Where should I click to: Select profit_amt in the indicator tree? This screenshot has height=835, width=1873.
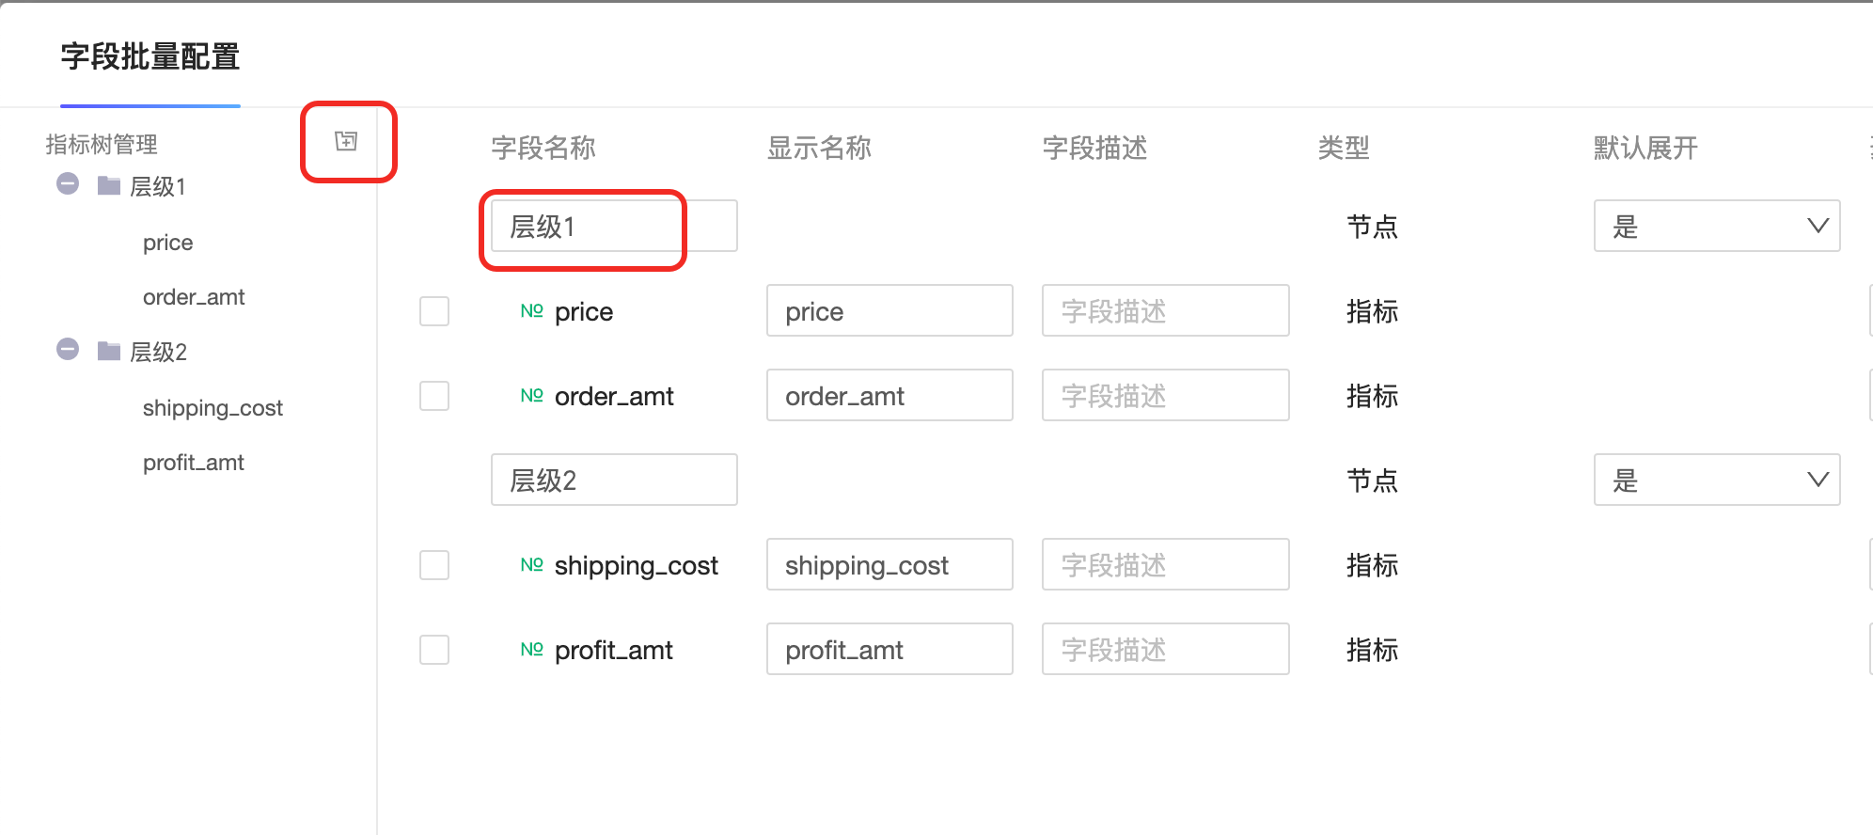tap(193, 463)
